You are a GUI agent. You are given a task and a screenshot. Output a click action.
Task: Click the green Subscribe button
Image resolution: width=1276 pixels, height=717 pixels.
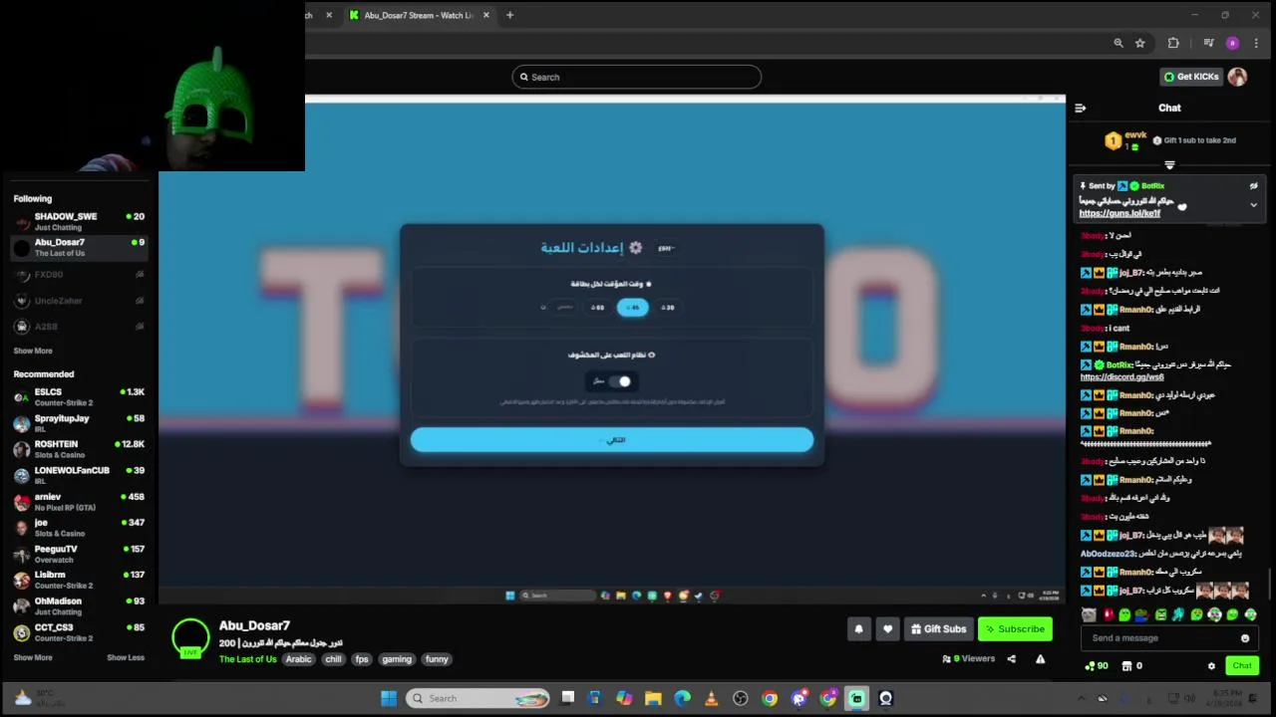pos(1015,629)
